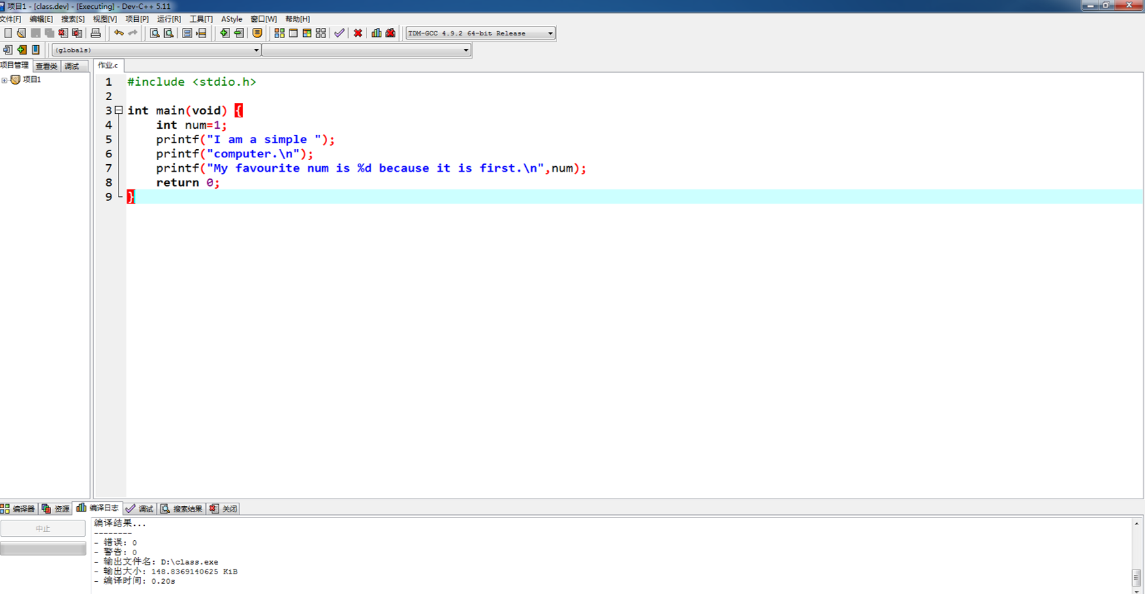Click the Profile Analysis chart icon
1145x594 pixels.
click(x=376, y=33)
